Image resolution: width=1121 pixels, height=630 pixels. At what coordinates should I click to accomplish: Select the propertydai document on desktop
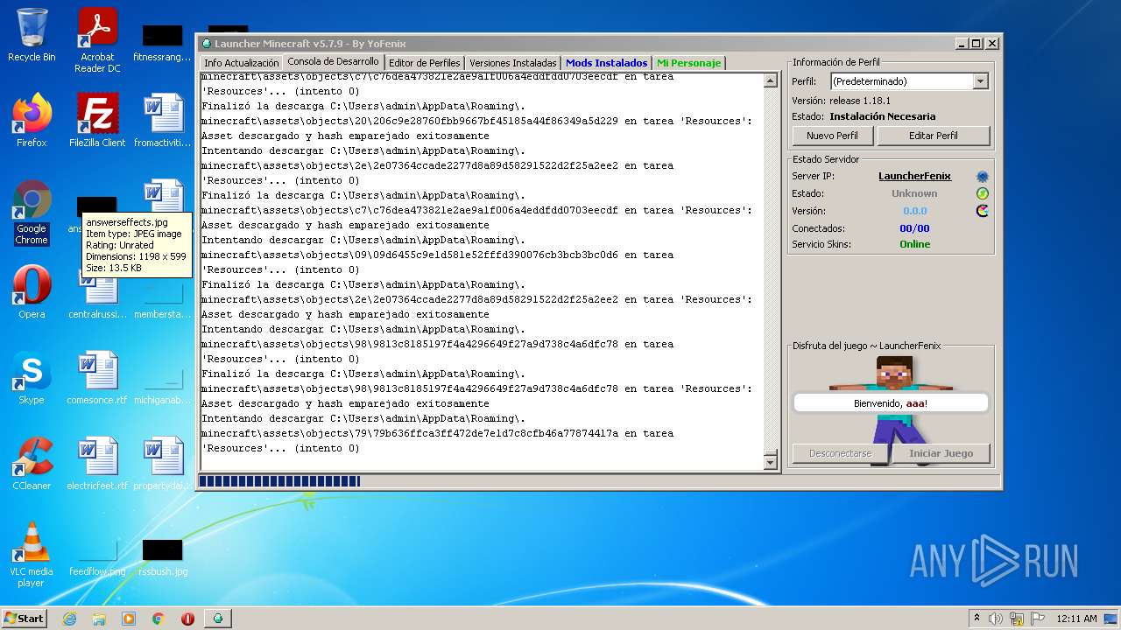pyautogui.click(x=163, y=464)
